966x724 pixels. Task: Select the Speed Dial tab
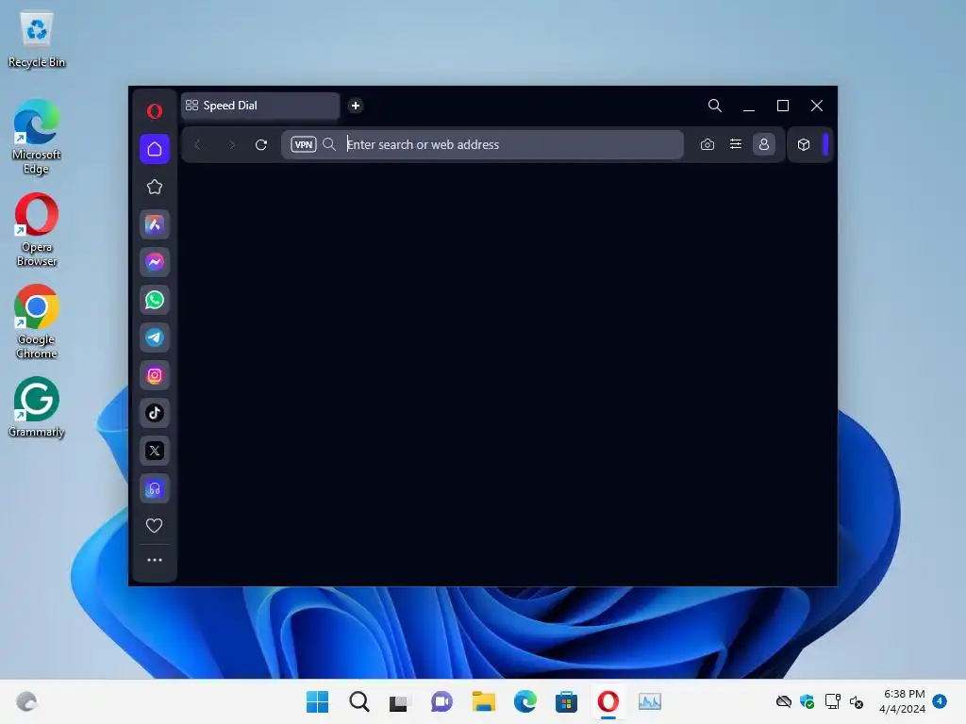[x=260, y=106]
